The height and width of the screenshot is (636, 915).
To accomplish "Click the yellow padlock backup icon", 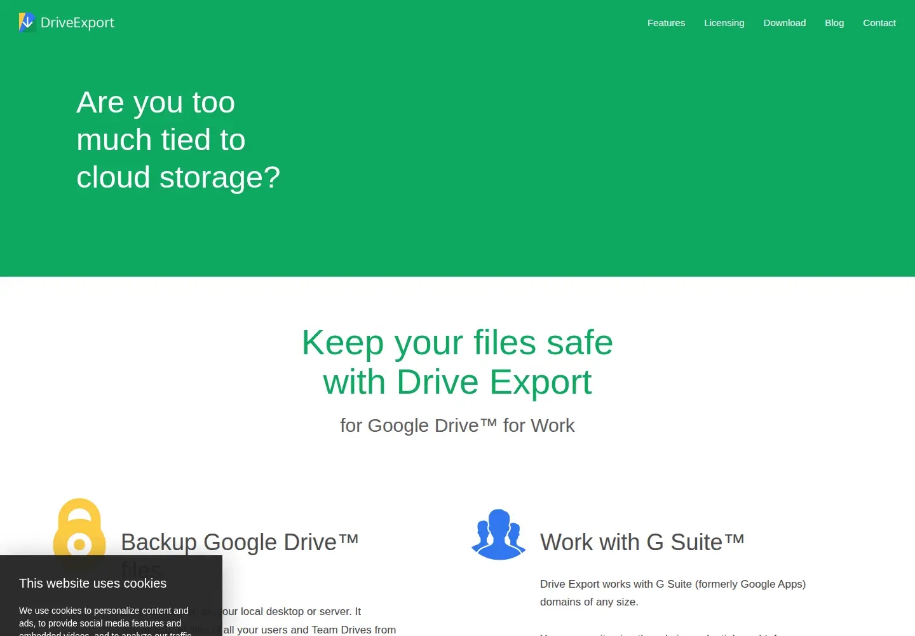I will (x=79, y=527).
